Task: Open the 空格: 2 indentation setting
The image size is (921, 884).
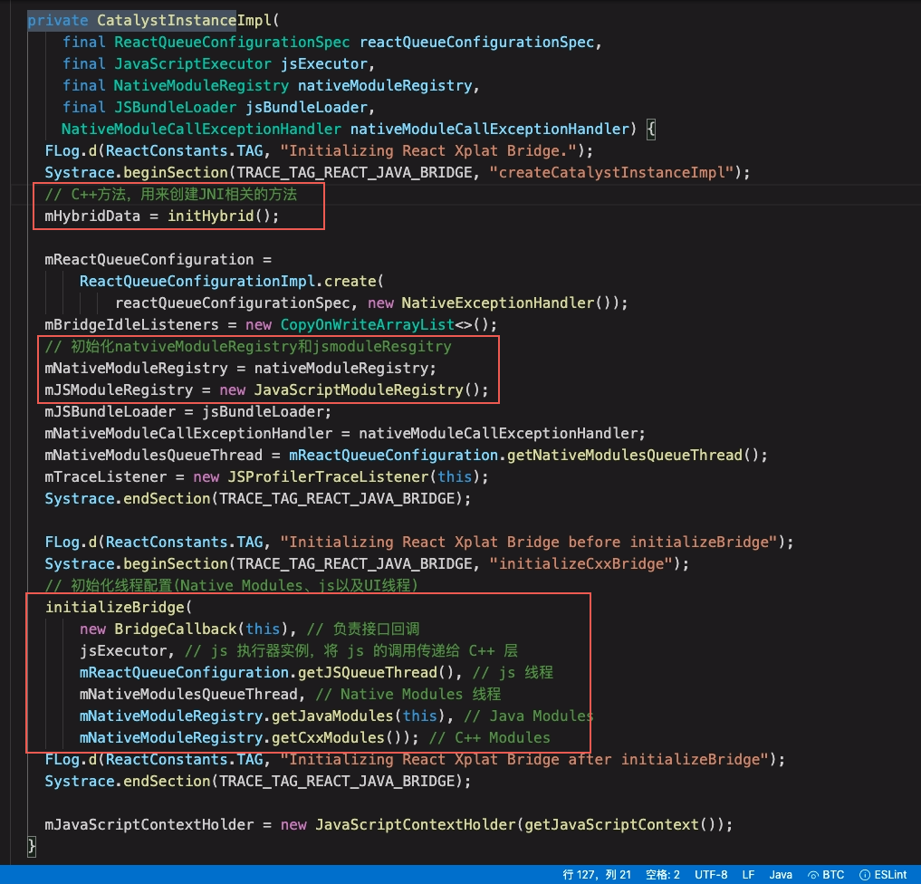Action: click(663, 874)
